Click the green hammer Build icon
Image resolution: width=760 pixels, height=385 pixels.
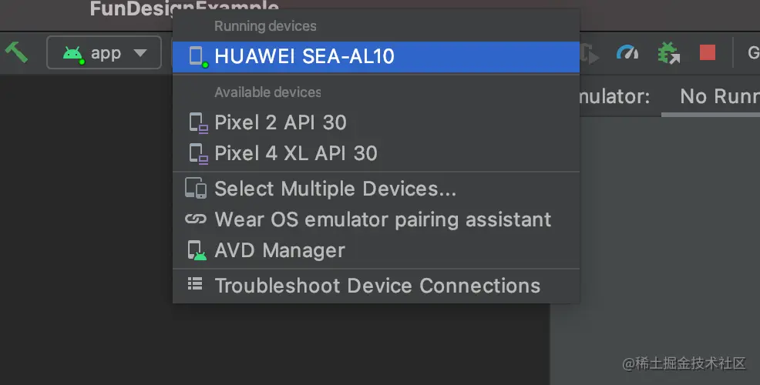(x=16, y=52)
